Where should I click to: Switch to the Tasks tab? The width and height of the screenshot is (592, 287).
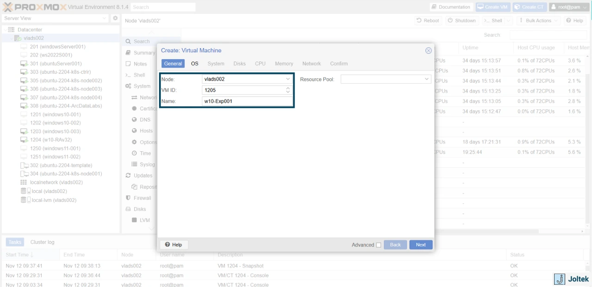[15, 242]
